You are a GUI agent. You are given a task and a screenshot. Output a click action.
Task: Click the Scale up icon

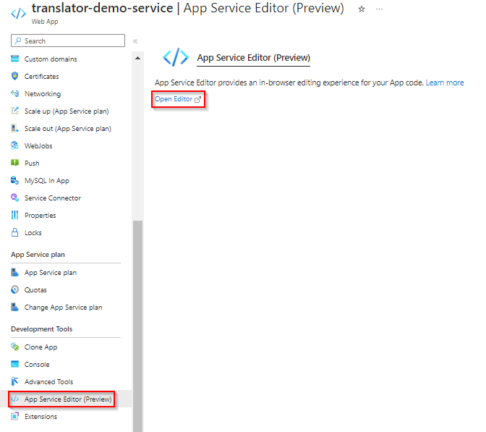click(15, 111)
